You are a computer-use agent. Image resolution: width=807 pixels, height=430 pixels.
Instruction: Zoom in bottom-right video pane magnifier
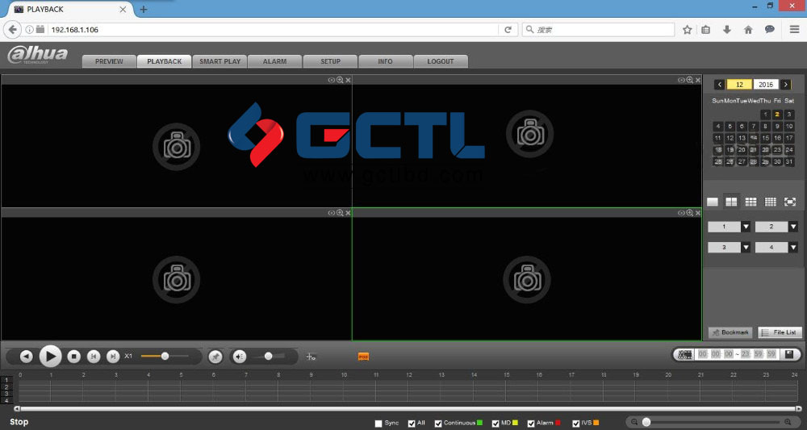pyautogui.click(x=690, y=213)
